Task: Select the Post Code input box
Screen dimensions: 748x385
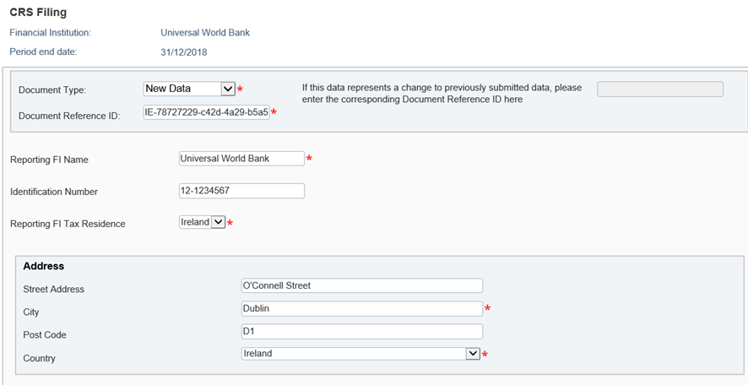Action: [361, 331]
